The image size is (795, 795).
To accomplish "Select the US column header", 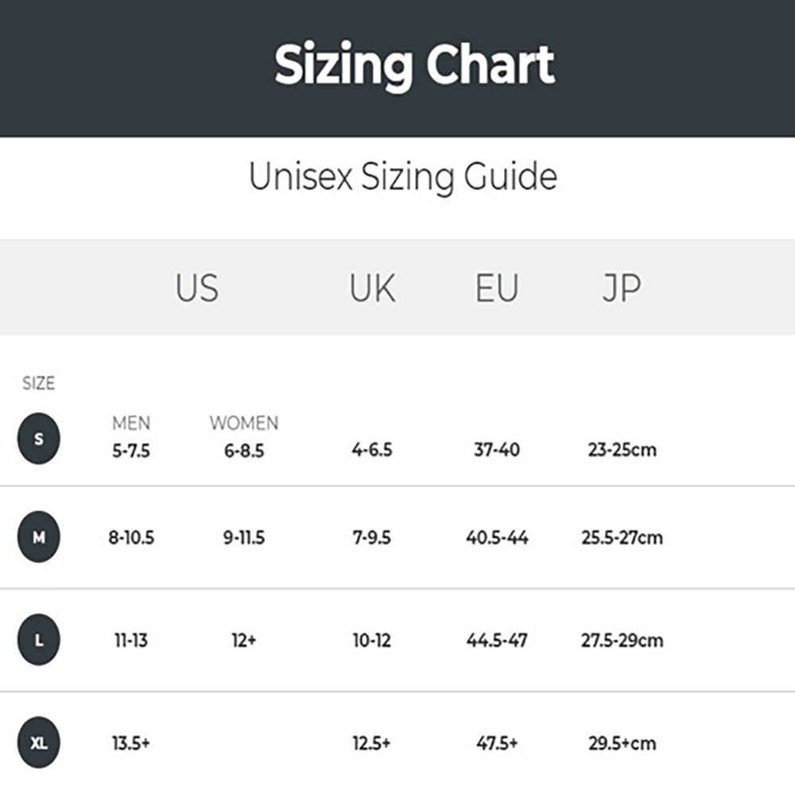I will 196,288.
